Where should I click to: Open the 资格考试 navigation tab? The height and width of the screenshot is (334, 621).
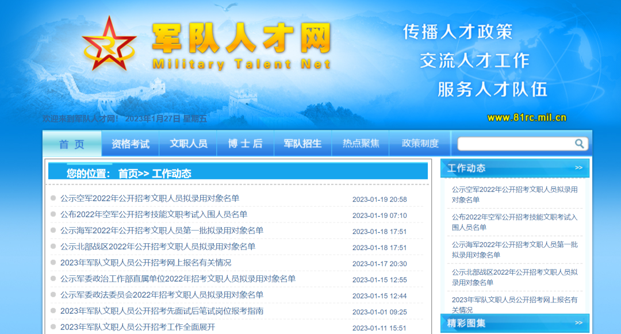[x=131, y=144]
